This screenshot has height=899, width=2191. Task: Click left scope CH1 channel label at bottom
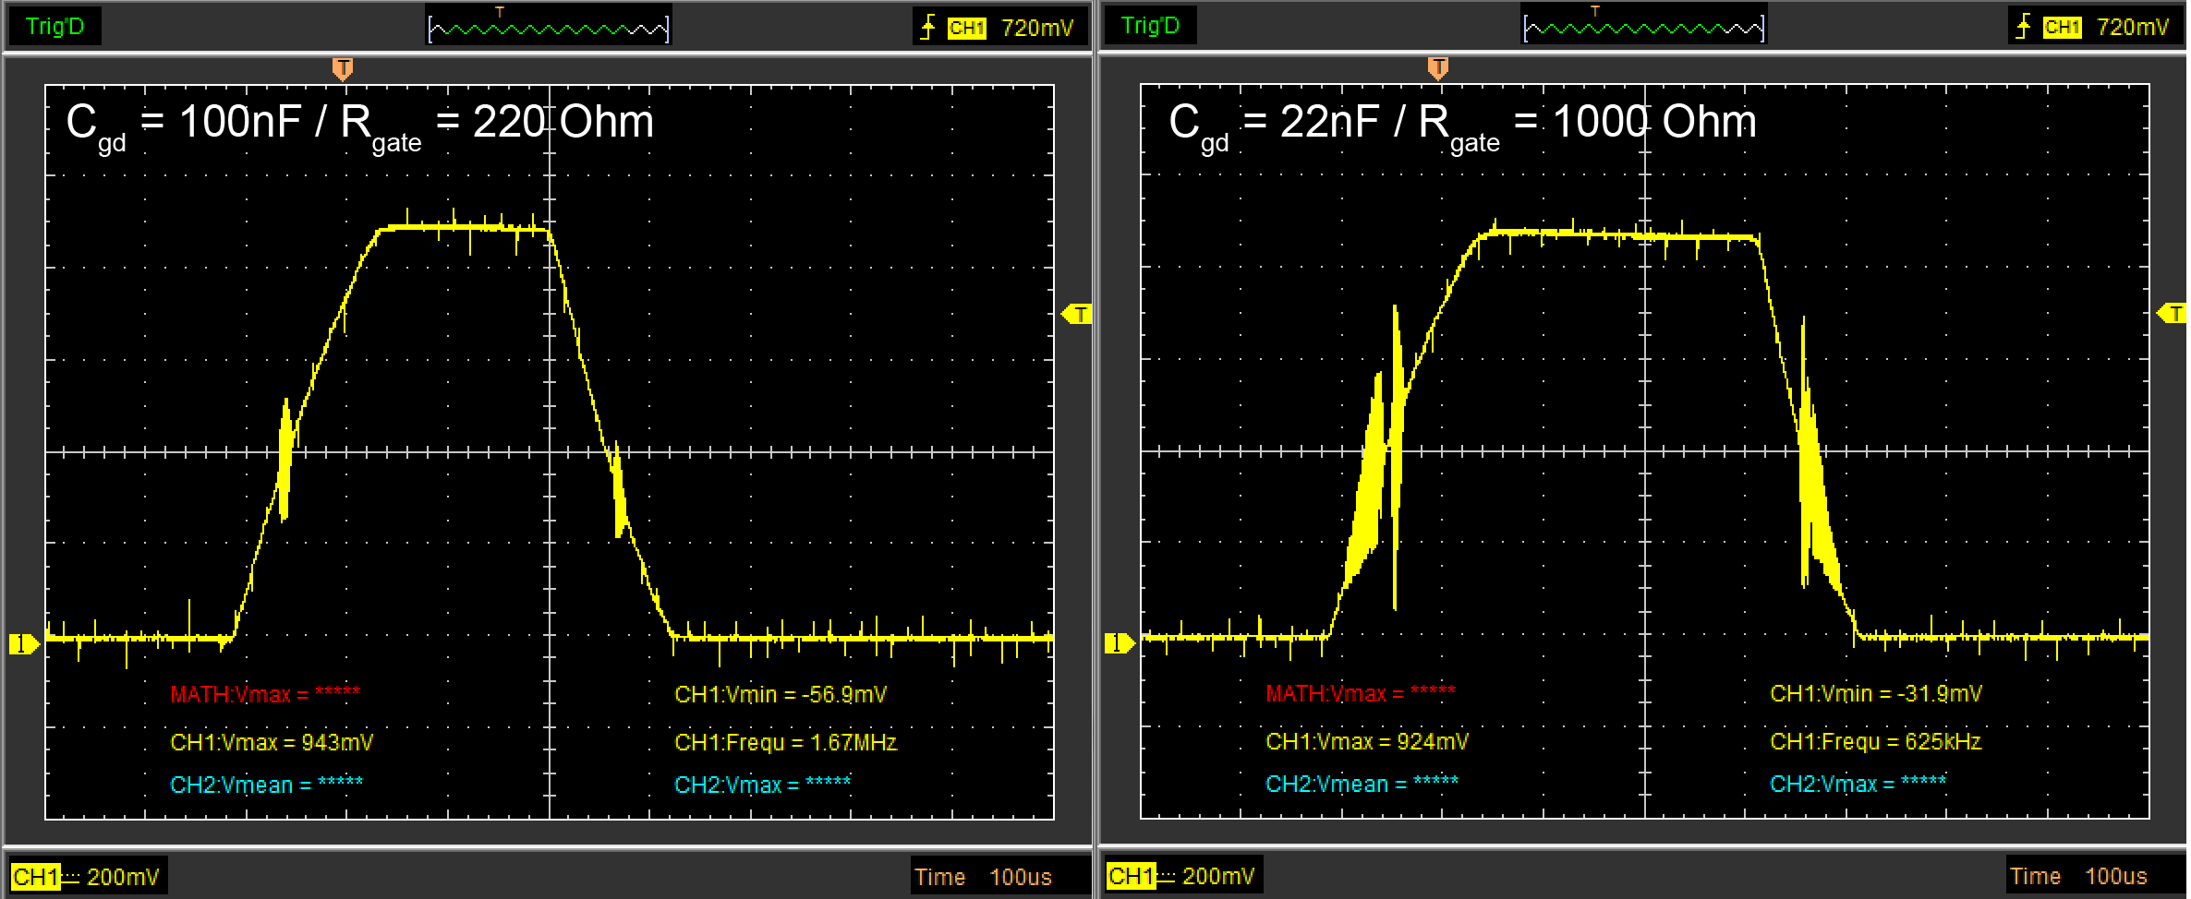tap(36, 877)
